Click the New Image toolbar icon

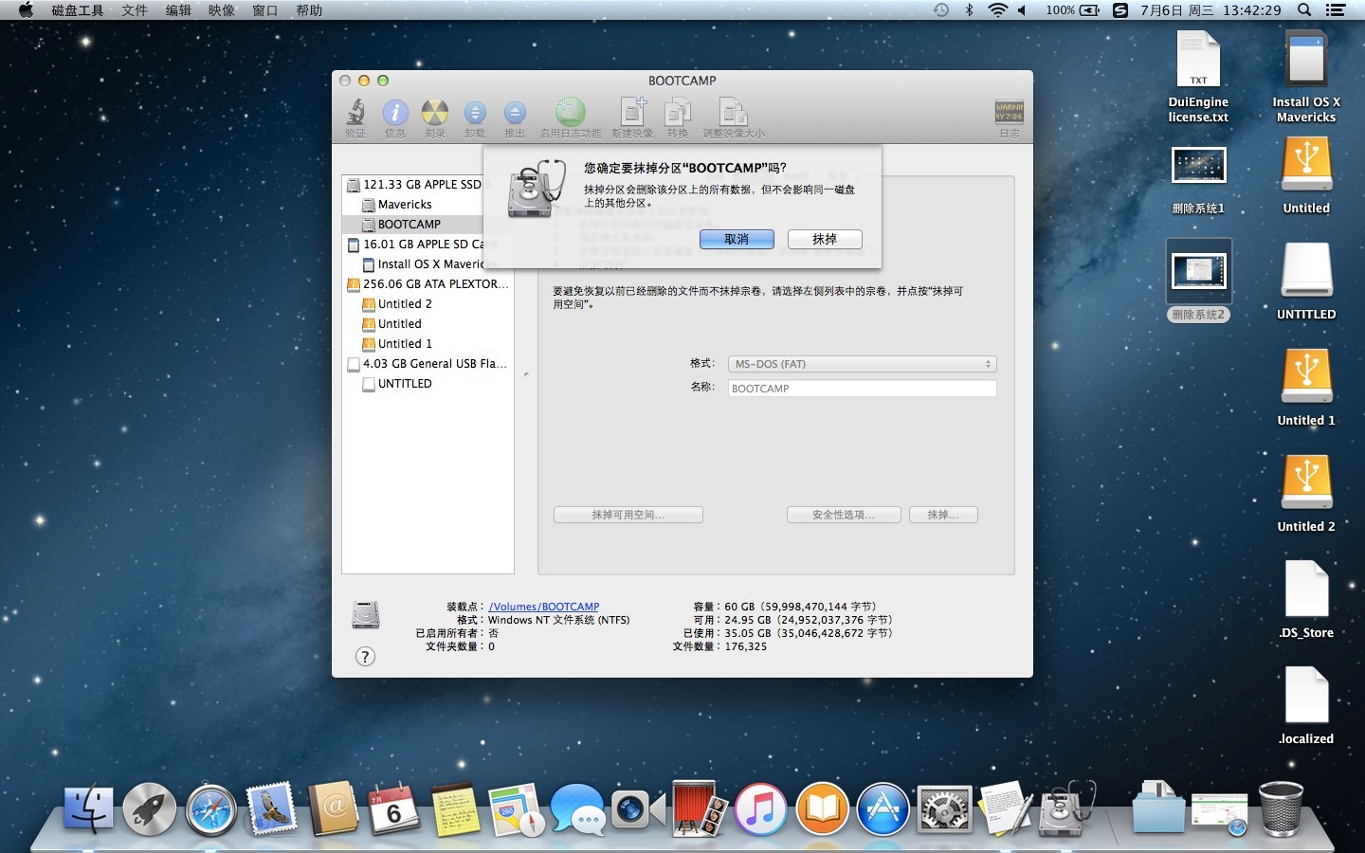point(632,114)
